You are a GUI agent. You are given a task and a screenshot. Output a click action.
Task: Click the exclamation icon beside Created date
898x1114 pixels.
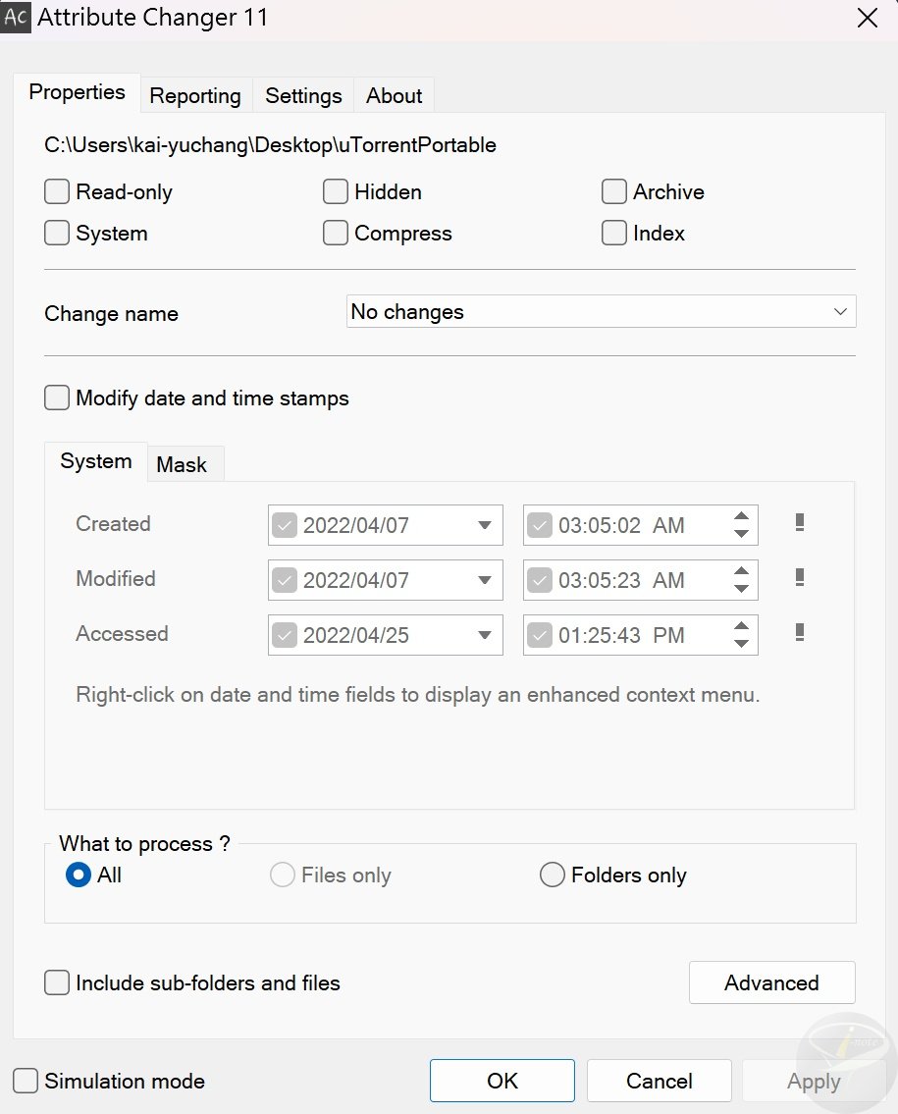point(799,524)
